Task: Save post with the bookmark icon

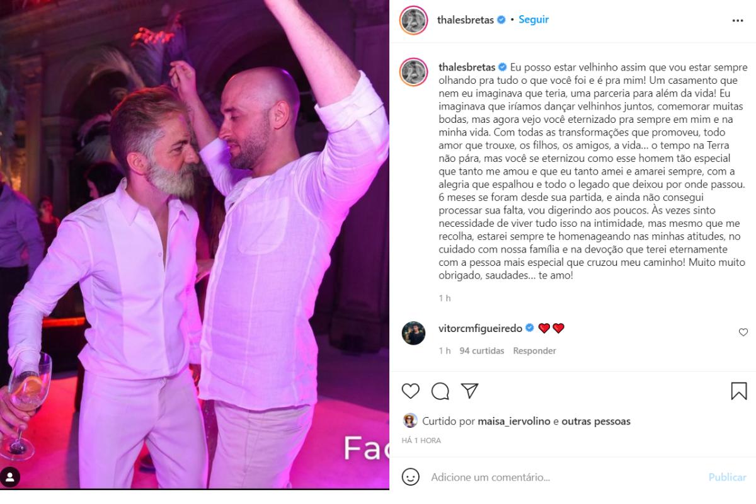Action: tap(739, 391)
